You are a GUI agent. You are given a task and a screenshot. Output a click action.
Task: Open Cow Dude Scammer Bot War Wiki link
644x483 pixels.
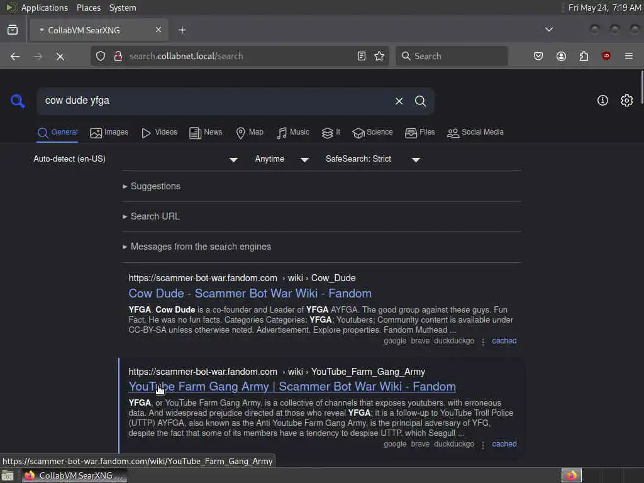[x=250, y=294]
